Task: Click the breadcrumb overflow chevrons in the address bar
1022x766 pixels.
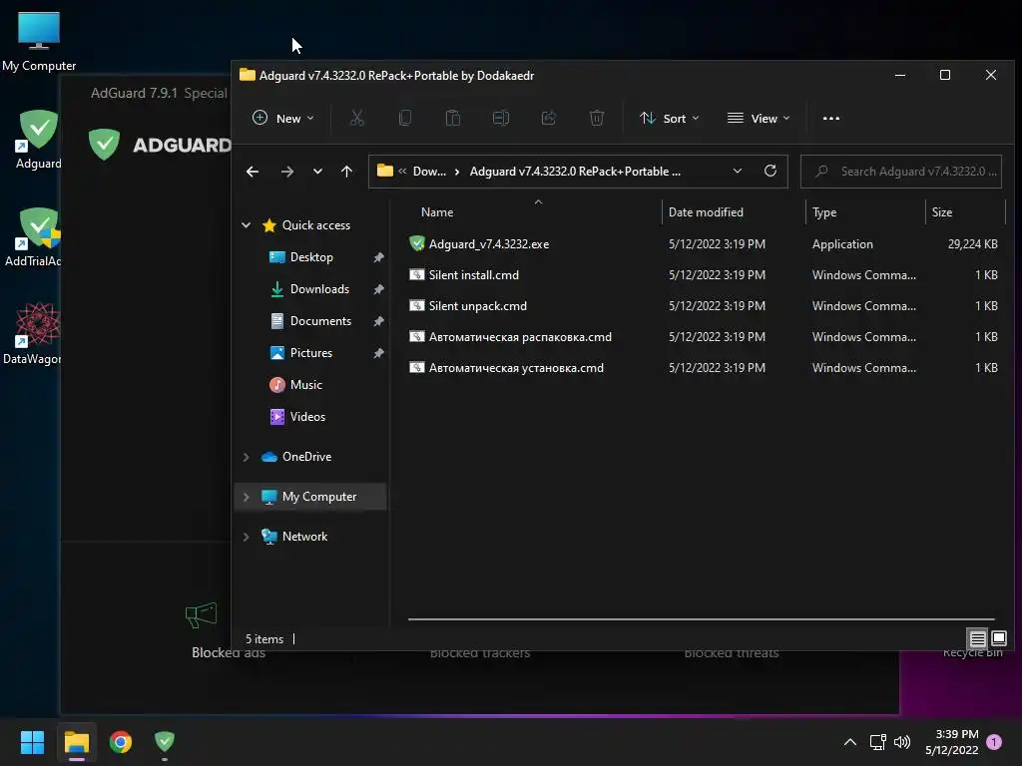Action: 402,172
